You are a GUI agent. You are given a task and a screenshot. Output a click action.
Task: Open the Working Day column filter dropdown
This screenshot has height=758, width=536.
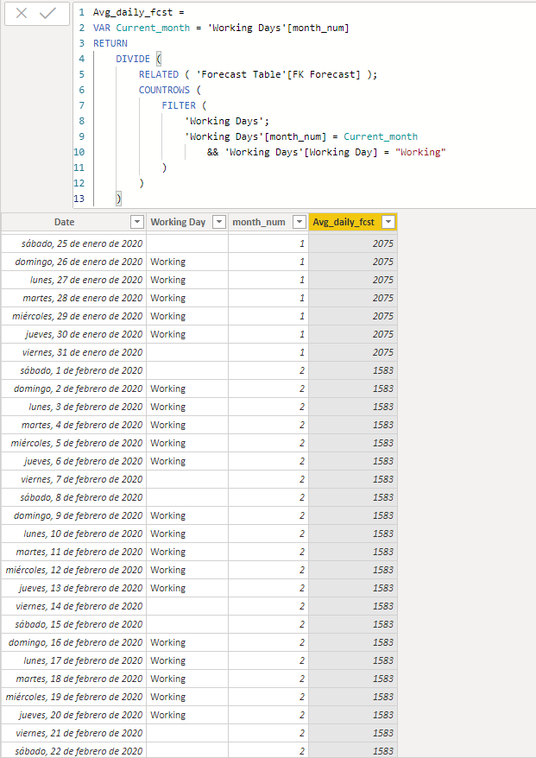pos(219,222)
